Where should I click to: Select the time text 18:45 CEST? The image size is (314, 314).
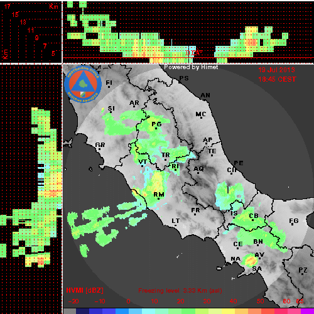[277, 79]
